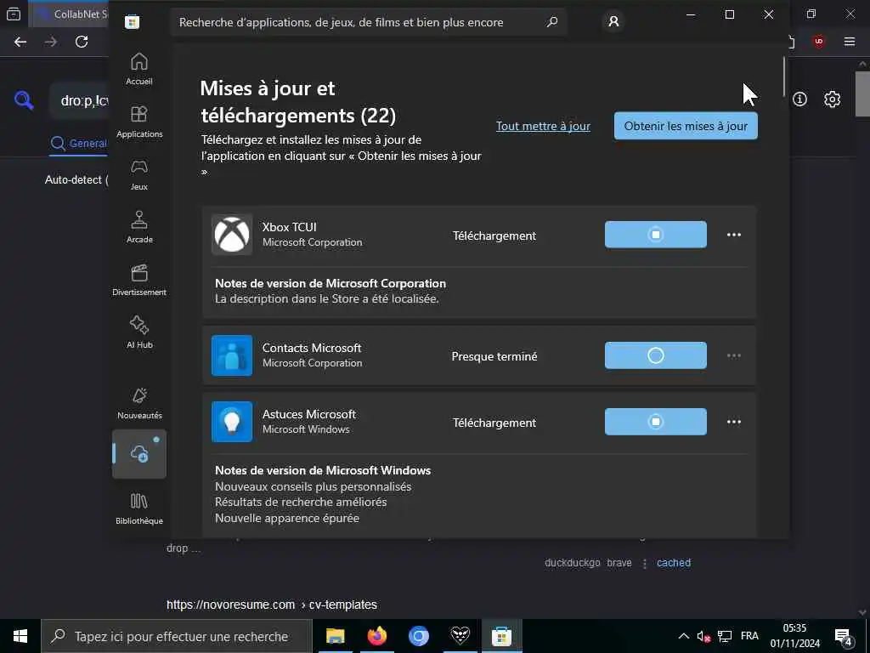Open the browser tab list icon
The width and height of the screenshot is (870, 653).
[x=14, y=14]
